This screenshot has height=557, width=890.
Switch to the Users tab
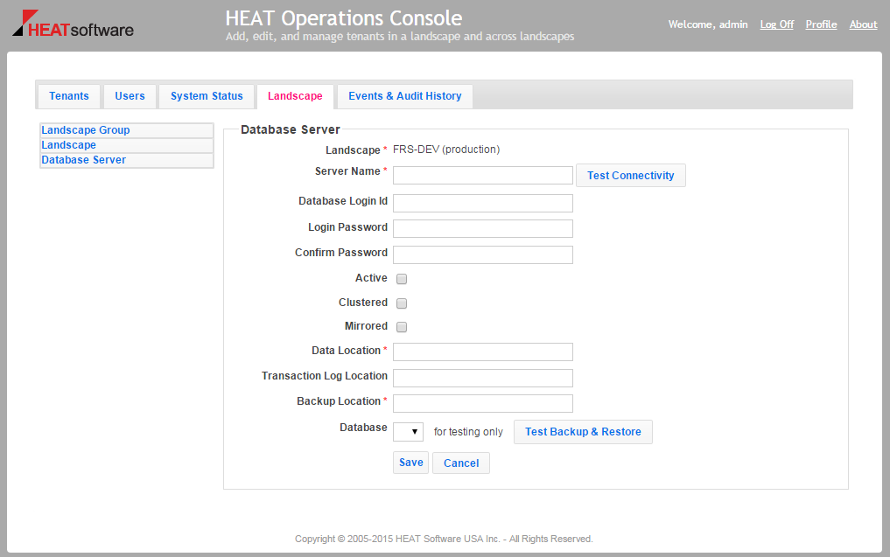(x=130, y=96)
